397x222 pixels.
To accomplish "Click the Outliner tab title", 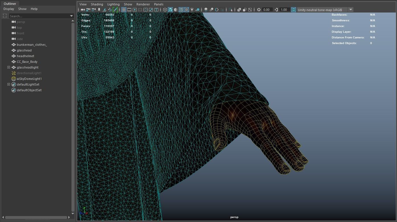I will [x=10, y=4].
